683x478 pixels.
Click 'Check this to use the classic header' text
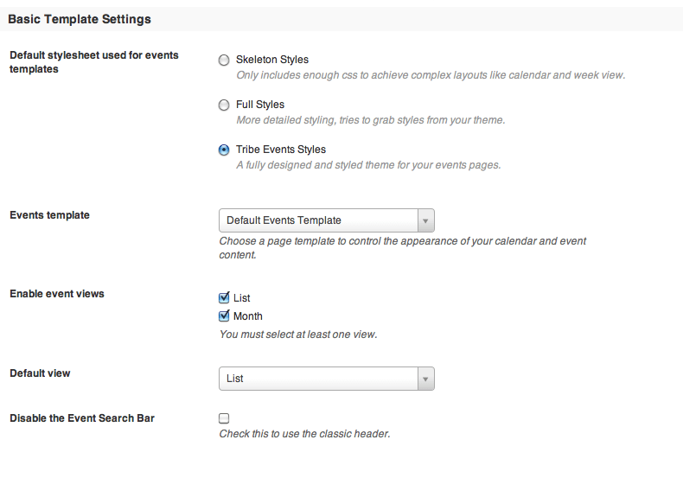point(304,434)
